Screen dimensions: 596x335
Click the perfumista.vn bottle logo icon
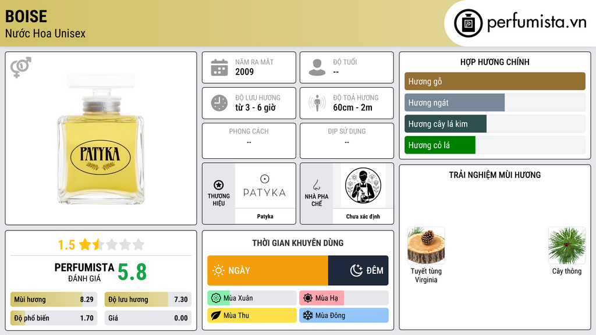coord(468,23)
